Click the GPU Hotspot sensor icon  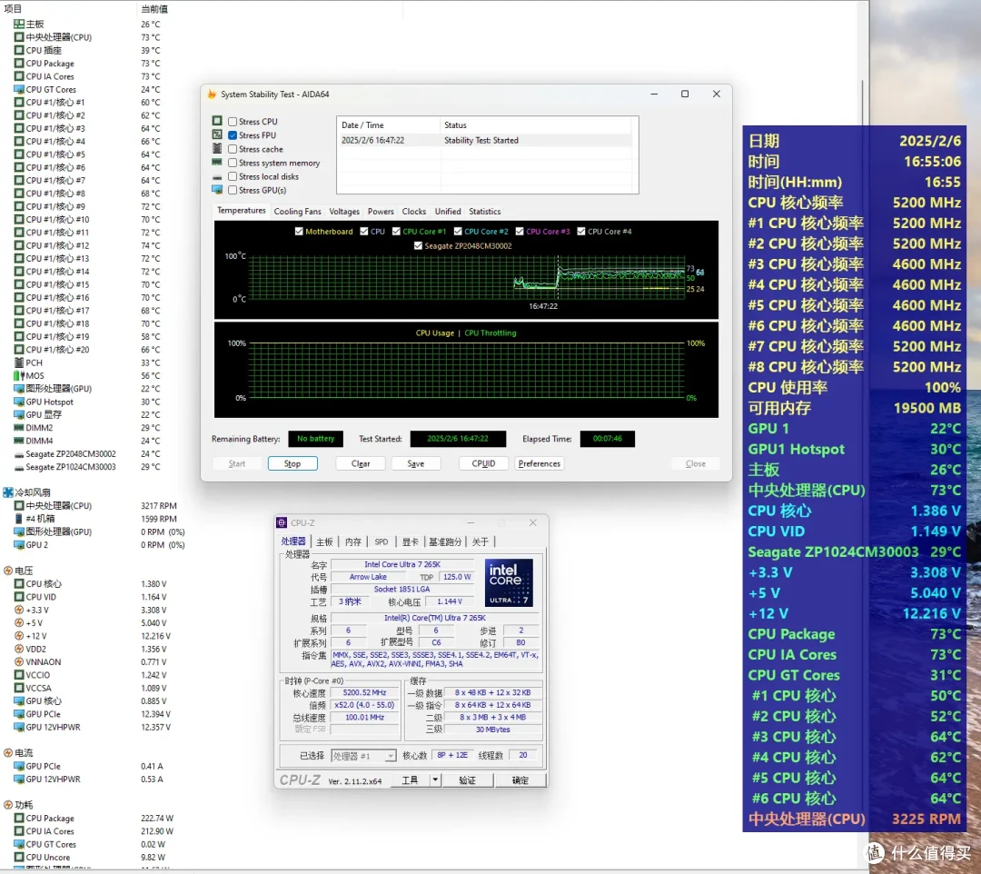tap(19, 402)
